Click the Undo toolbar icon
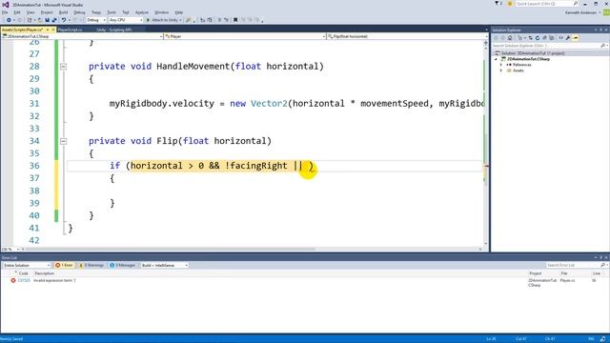The image size is (610, 343). 64,20
